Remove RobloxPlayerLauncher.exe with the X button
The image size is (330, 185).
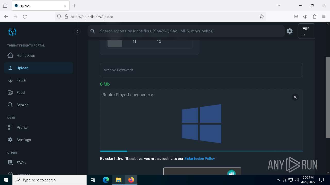click(295, 97)
